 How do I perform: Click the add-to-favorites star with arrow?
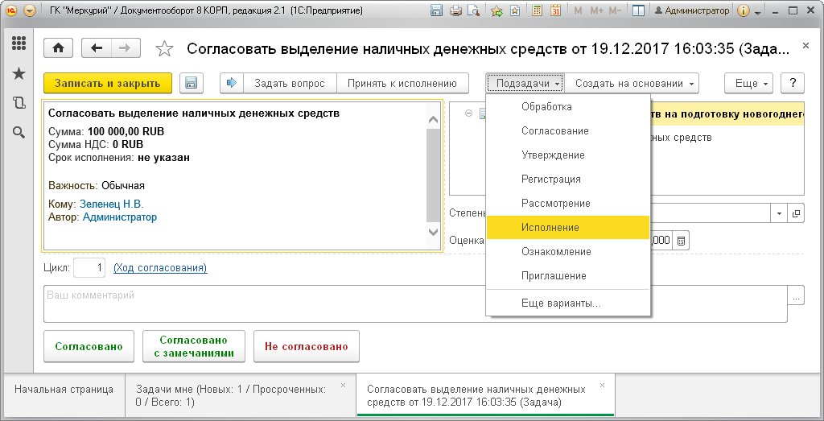tap(496, 10)
